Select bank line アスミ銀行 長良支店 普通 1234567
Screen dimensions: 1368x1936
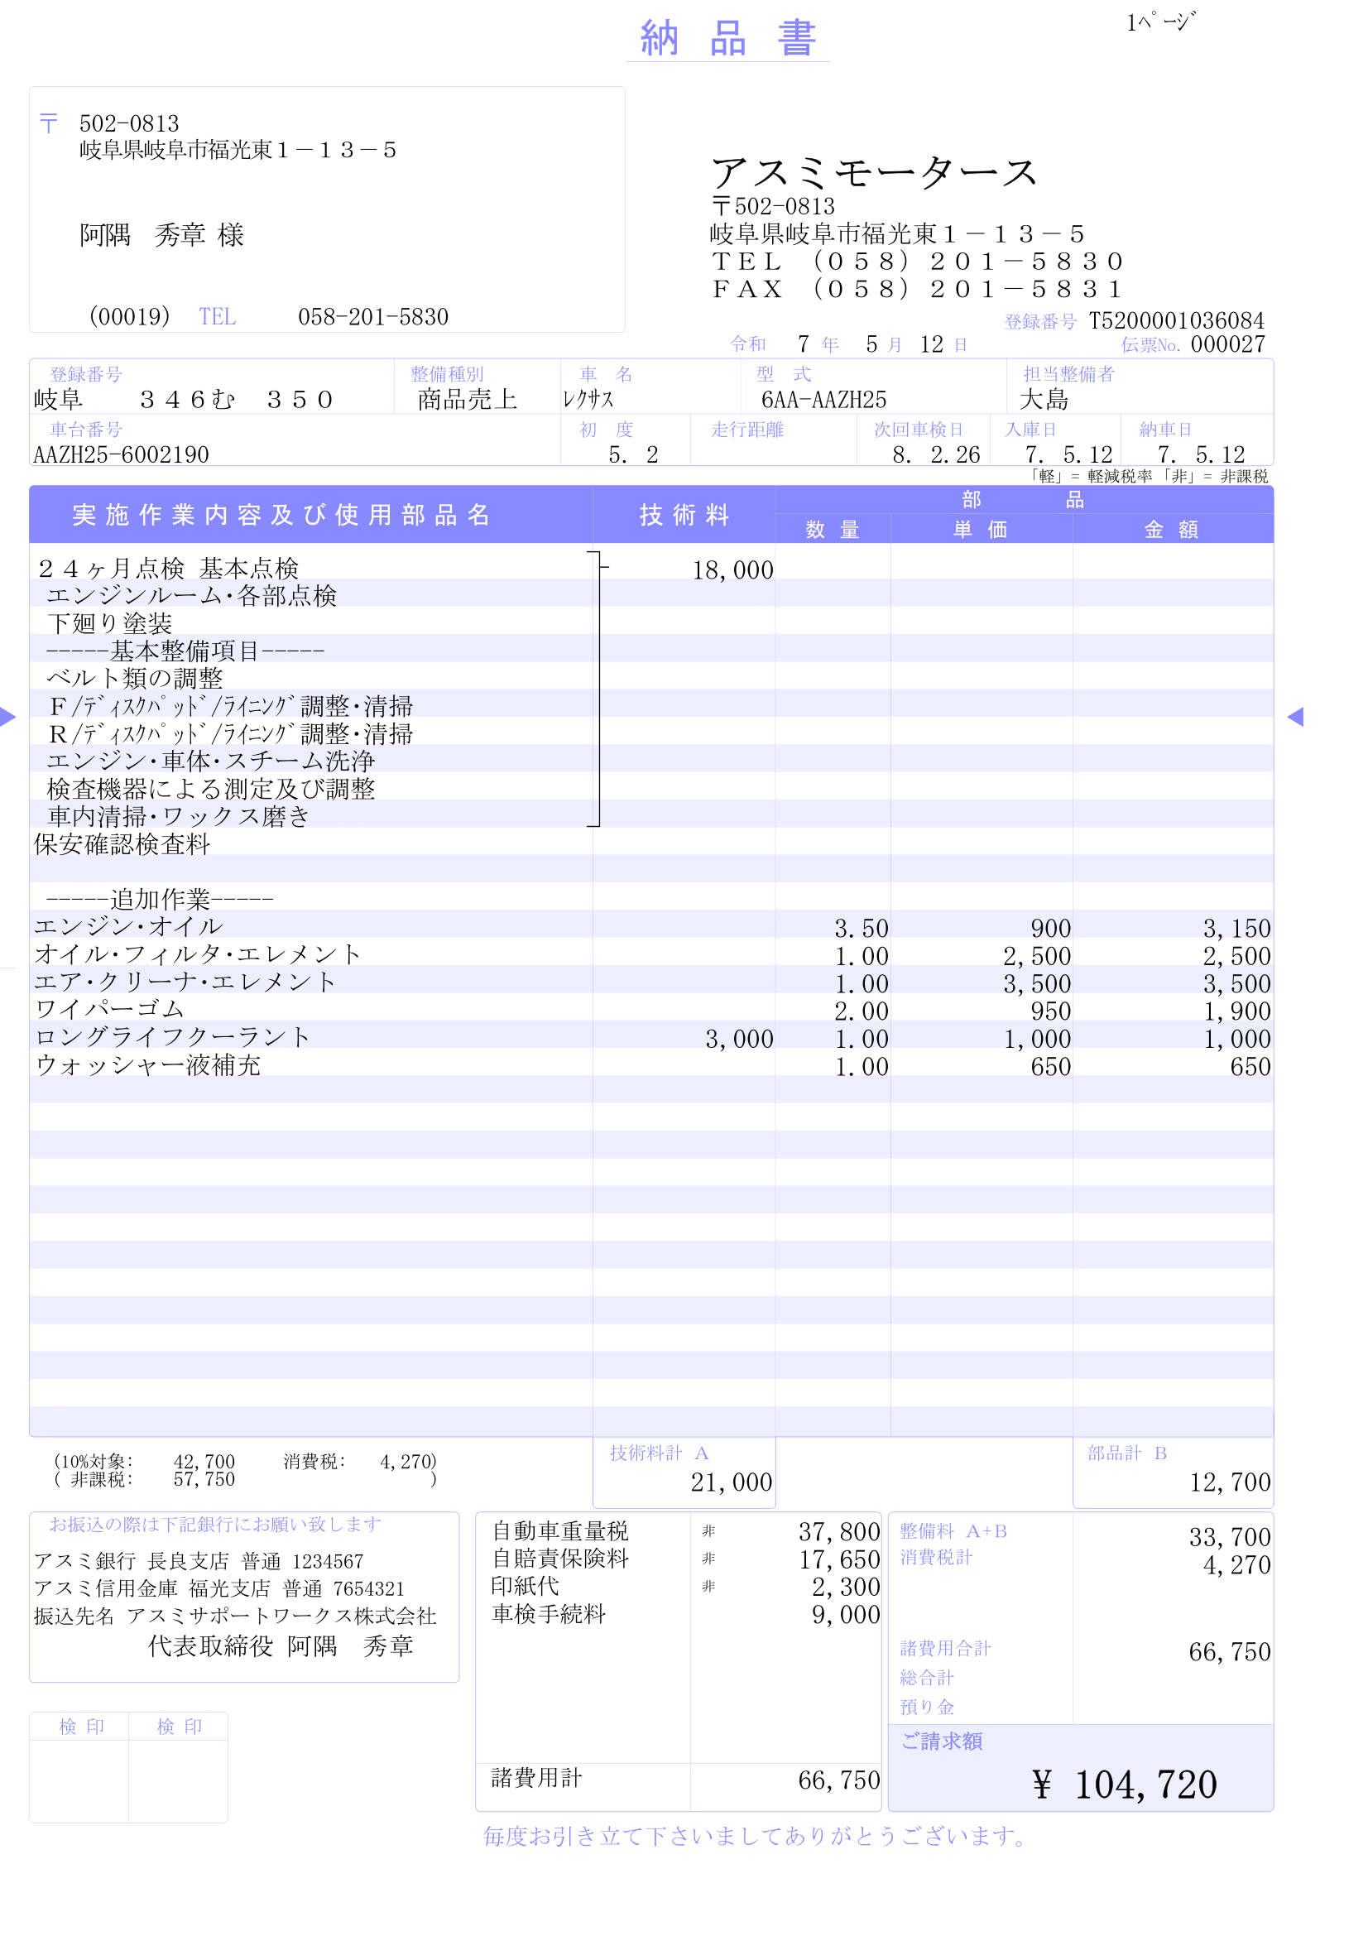198,1562
